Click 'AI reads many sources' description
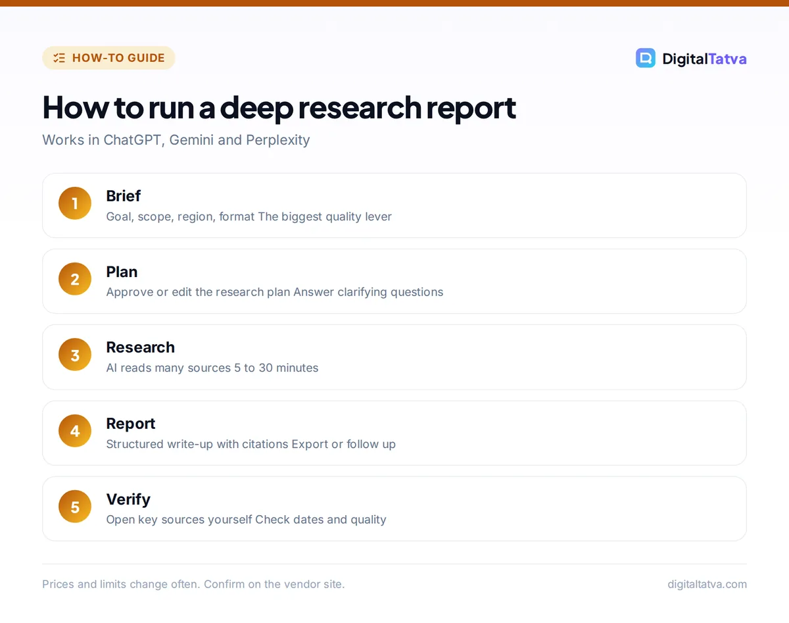 168,368
